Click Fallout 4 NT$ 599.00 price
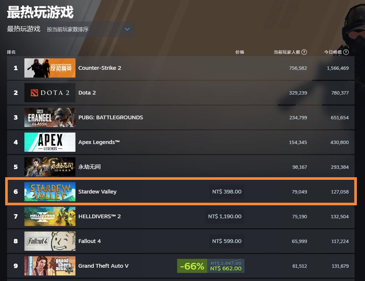Screen dimensions: 365x281 coord(227,241)
